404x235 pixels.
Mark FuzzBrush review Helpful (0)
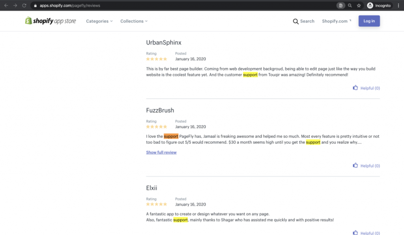pos(370,166)
